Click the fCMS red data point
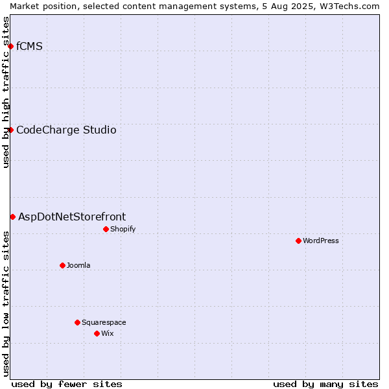 [x=10, y=47]
